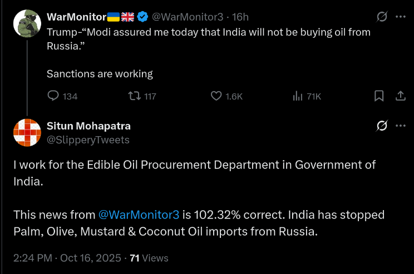Like the WarMonitor tweet
Screen dimensions: 414x274
(x=217, y=96)
